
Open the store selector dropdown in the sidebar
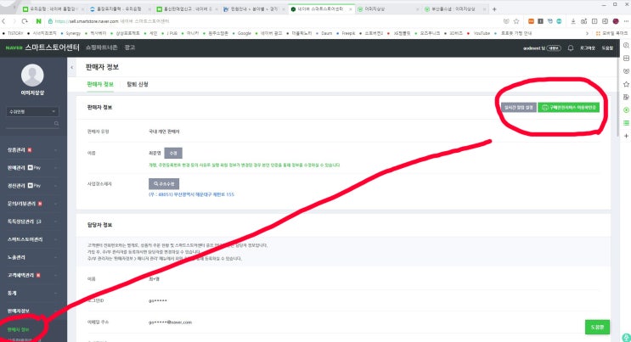point(32,111)
